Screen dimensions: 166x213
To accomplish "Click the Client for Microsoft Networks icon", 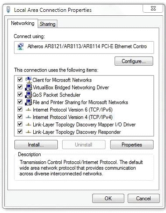I will tap(28, 80).
